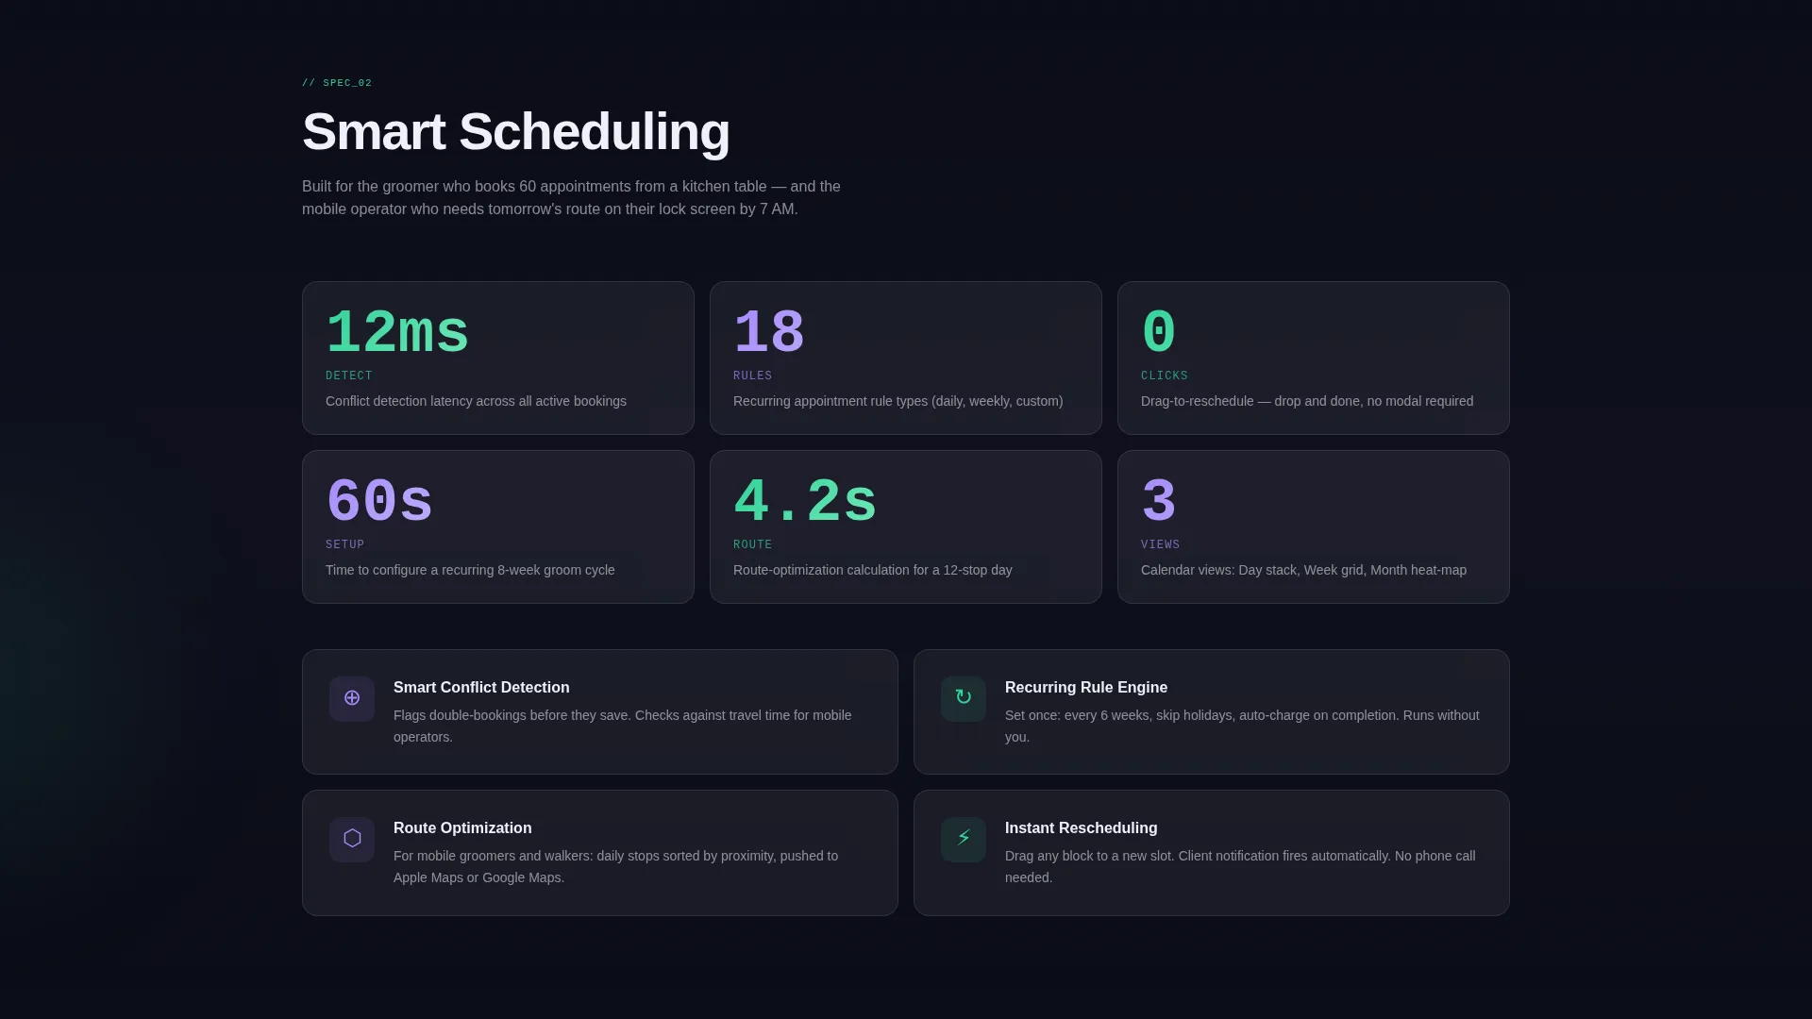This screenshot has width=1812, height=1019.
Task: Click the intro paragraph about groomers
Action: click(x=571, y=198)
